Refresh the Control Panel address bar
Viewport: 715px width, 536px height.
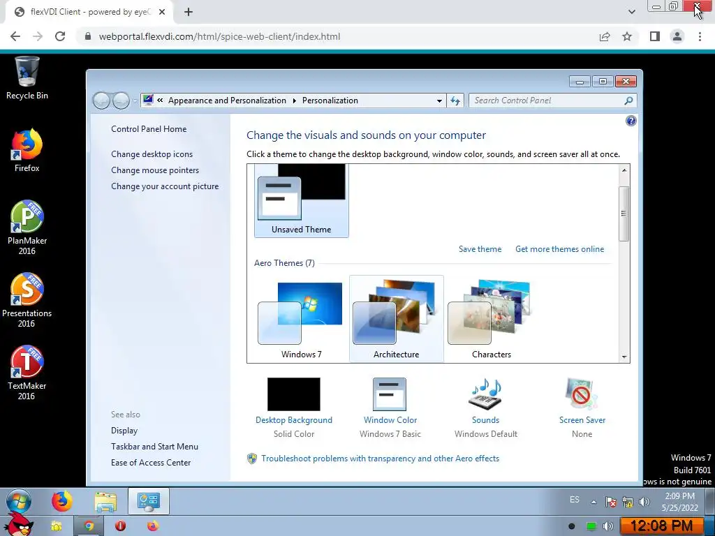click(x=455, y=100)
